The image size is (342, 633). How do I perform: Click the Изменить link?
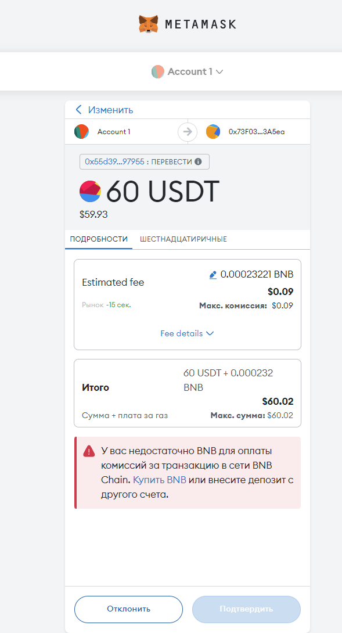point(111,110)
